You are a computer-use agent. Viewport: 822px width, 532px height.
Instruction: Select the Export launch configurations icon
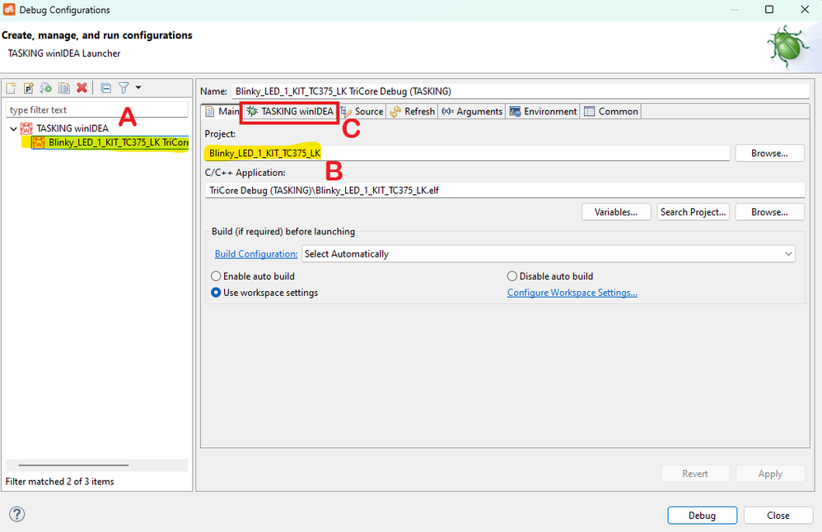(x=46, y=87)
